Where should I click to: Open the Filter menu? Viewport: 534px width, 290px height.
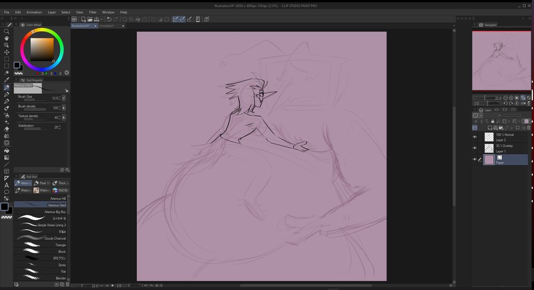point(92,12)
